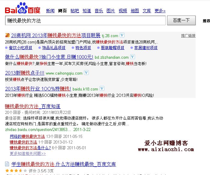This screenshot has height=175, width=210.
Task: Open the 饰品礼品项目 sublink
Action: pos(54,48)
